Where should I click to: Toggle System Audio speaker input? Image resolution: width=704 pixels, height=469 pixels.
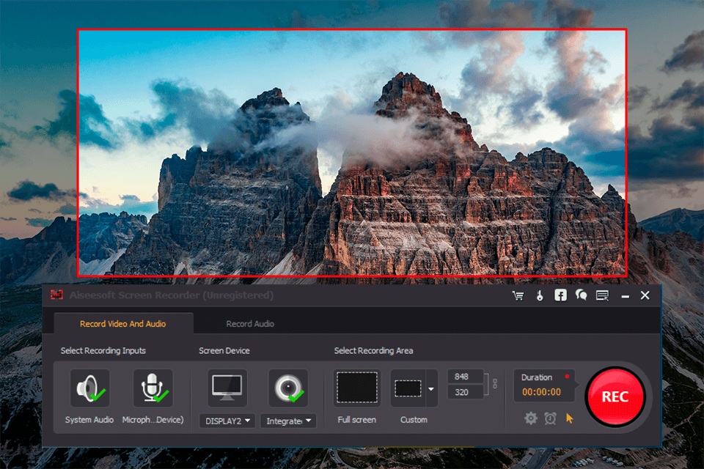coord(89,388)
